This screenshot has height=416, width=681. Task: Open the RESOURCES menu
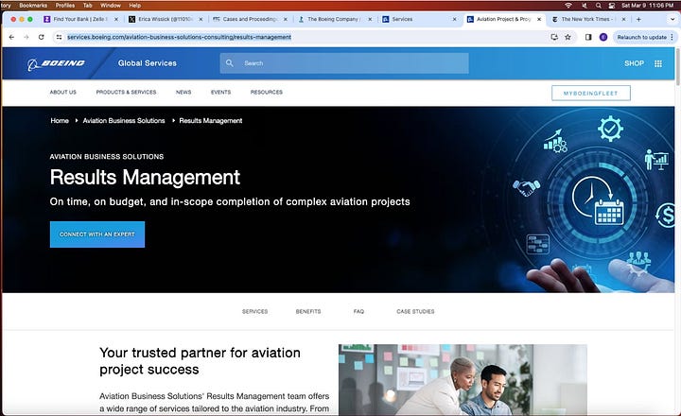point(266,92)
